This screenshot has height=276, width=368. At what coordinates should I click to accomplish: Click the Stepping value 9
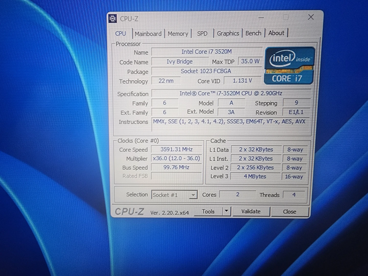point(296,103)
